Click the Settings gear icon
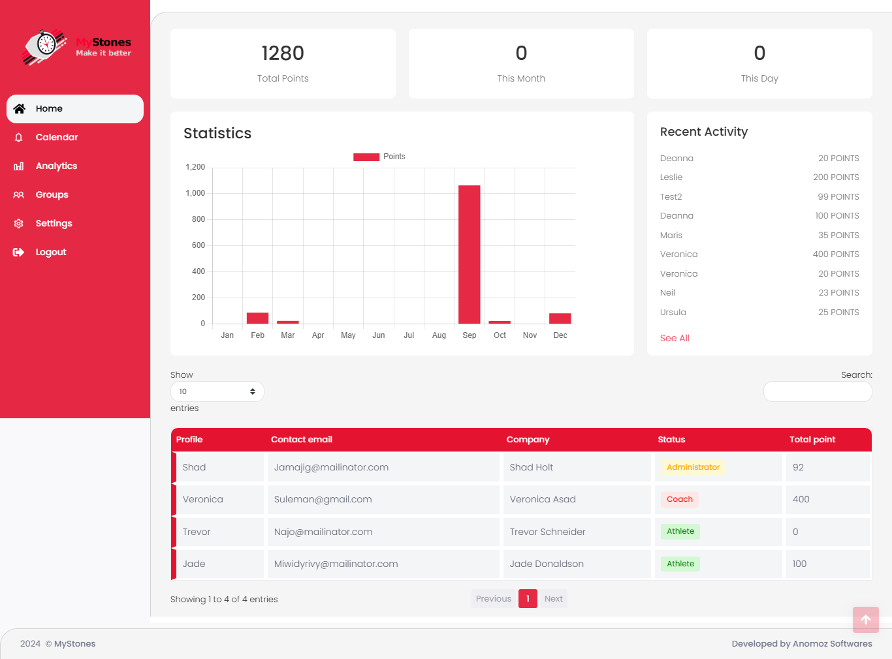This screenshot has height=659, width=892. tap(19, 224)
